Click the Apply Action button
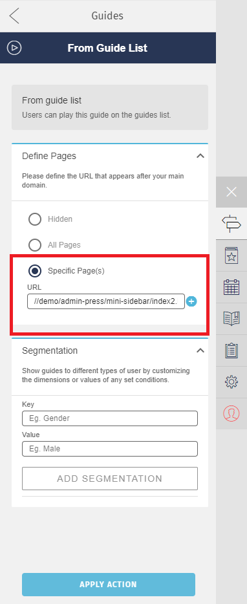This screenshot has width=247, height=604. pos(109,585)
